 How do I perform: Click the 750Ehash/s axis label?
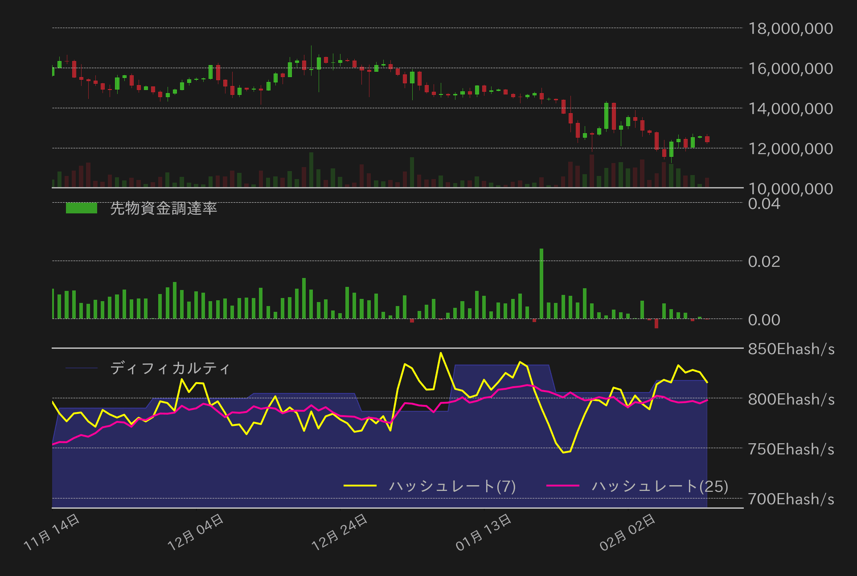[791, 449]
